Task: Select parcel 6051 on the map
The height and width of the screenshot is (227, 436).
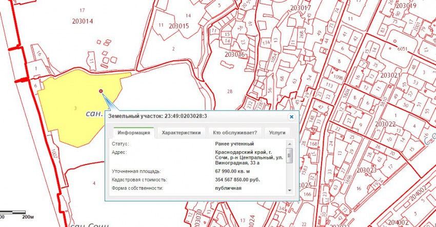Action: tap(402, 49)
